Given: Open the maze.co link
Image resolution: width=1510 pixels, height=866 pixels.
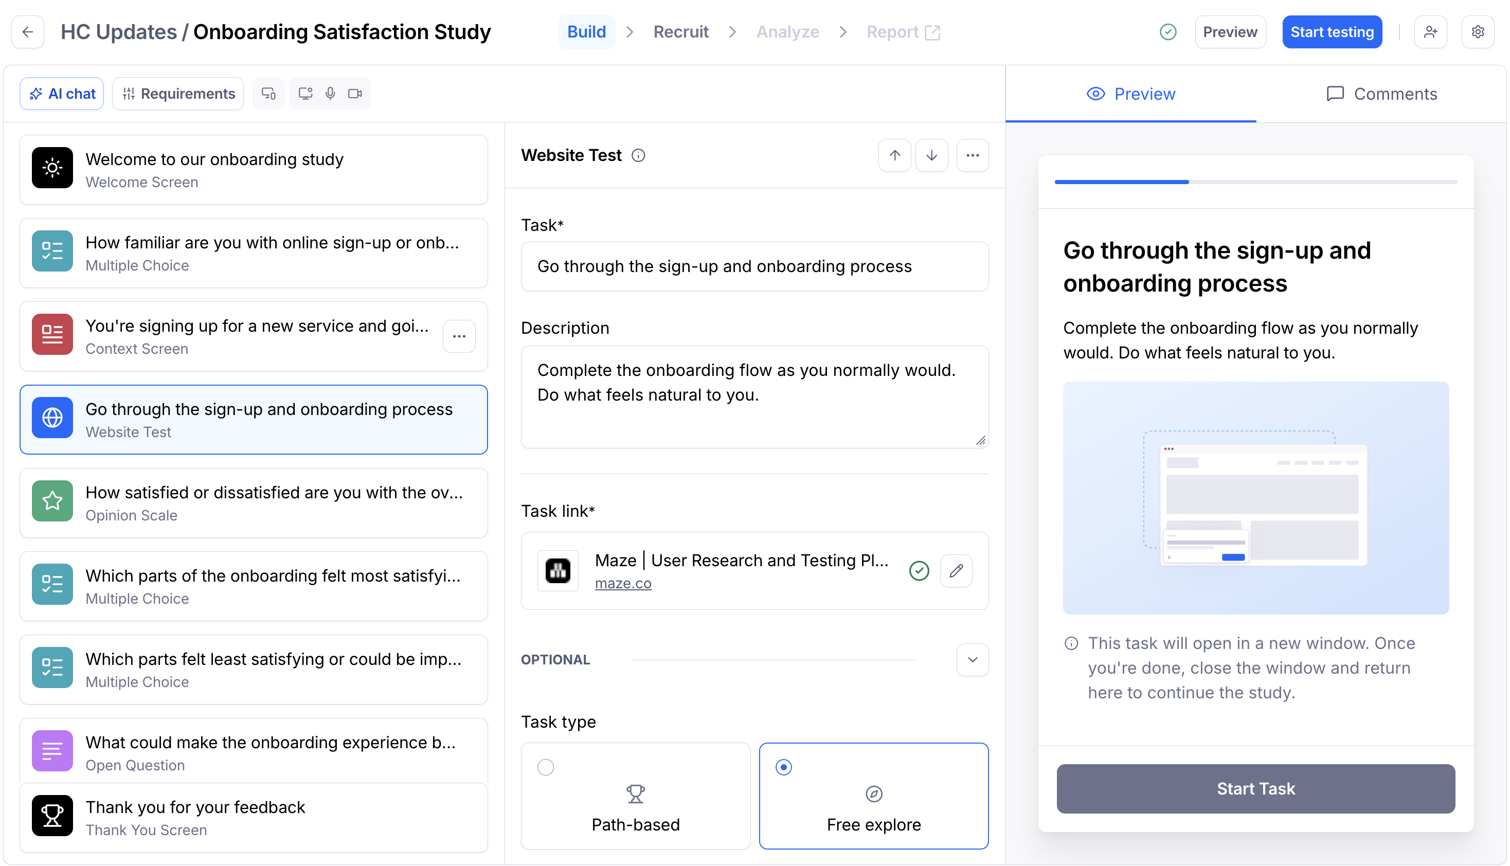Looking at the screenshot, I should (623, 583).
